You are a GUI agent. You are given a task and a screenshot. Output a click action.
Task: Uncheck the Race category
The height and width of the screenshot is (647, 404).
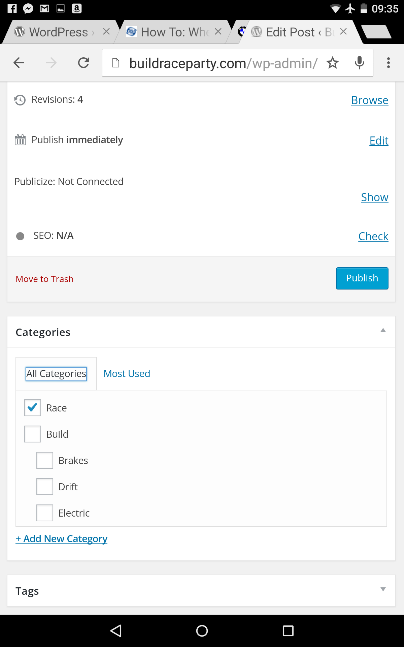pyautogui.click(x=33, y=408)
